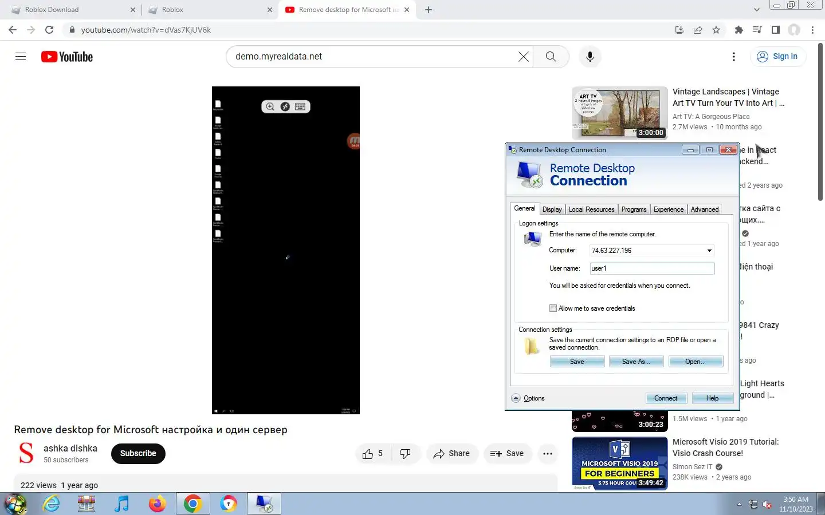
Task: Clear the YouTube search box text
Action: 524,56
